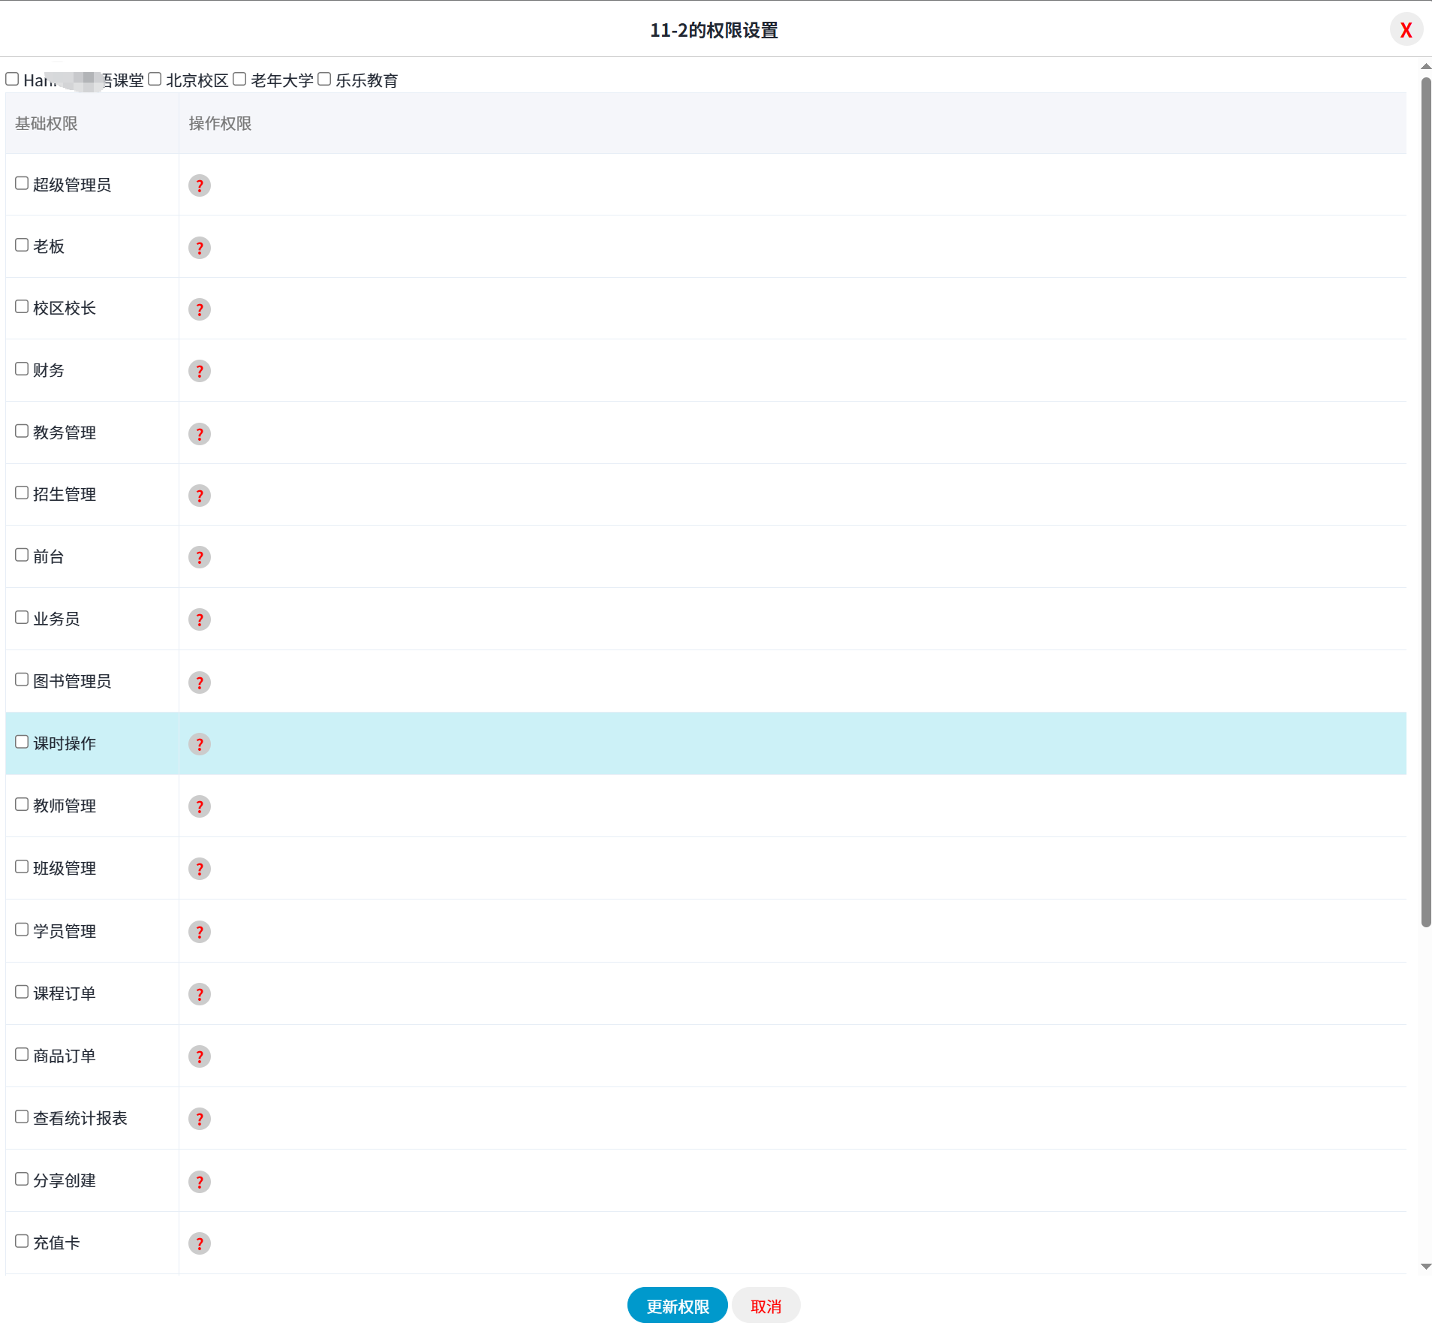The image size is (1432, 1329).
Task: Check the 充值卡 checkbox
Action: point(22,1241)
